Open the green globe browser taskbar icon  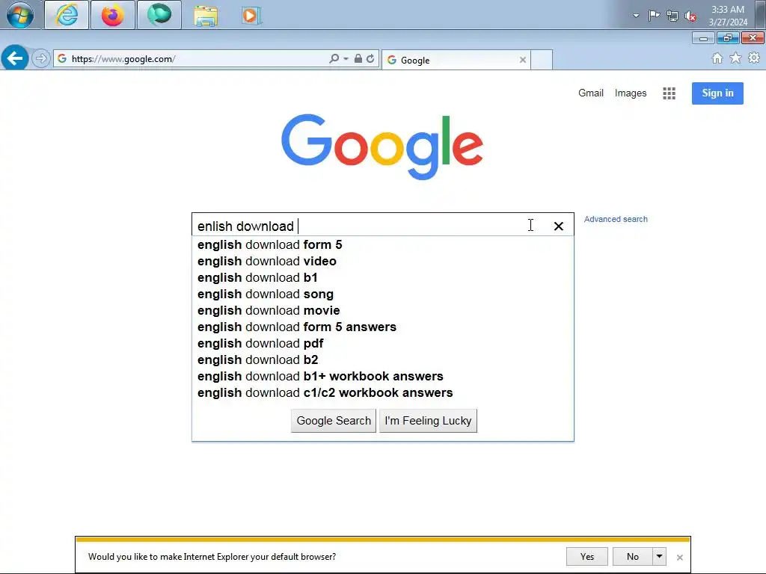[x=159, y=15]
